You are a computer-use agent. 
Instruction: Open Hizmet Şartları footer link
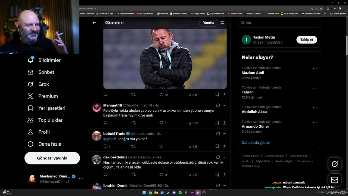[250, 156]
